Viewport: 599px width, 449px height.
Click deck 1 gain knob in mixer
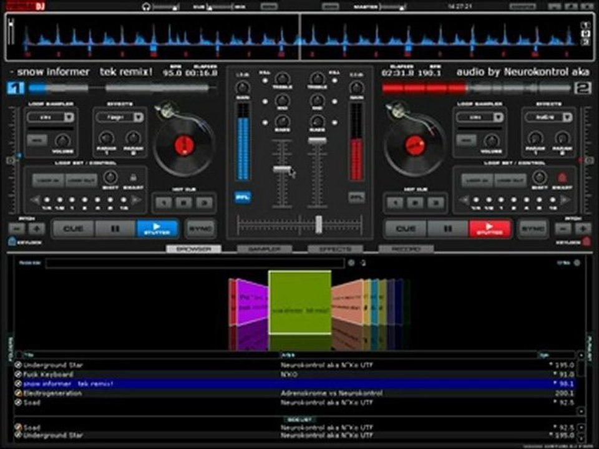coord(242,88)
